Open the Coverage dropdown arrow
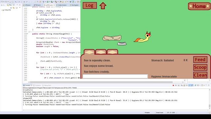 [x=53, y=2]
